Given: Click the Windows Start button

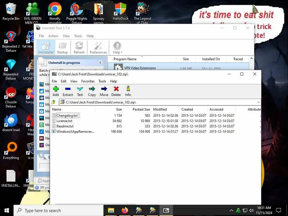Looking at the screenshot, I should [x=7, y=210].
